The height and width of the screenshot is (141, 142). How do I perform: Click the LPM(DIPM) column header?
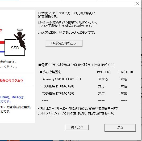coord(125,72)
